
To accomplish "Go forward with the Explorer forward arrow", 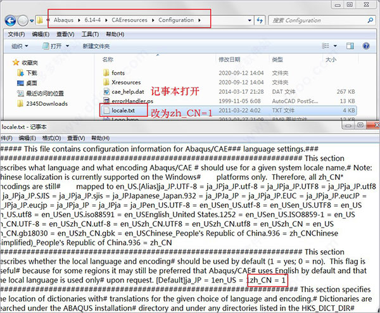I will point(23,21).
